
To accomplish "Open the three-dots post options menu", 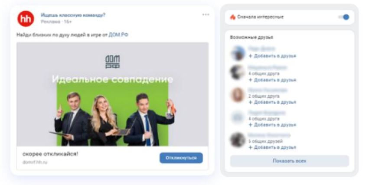I will pos(206,15).
